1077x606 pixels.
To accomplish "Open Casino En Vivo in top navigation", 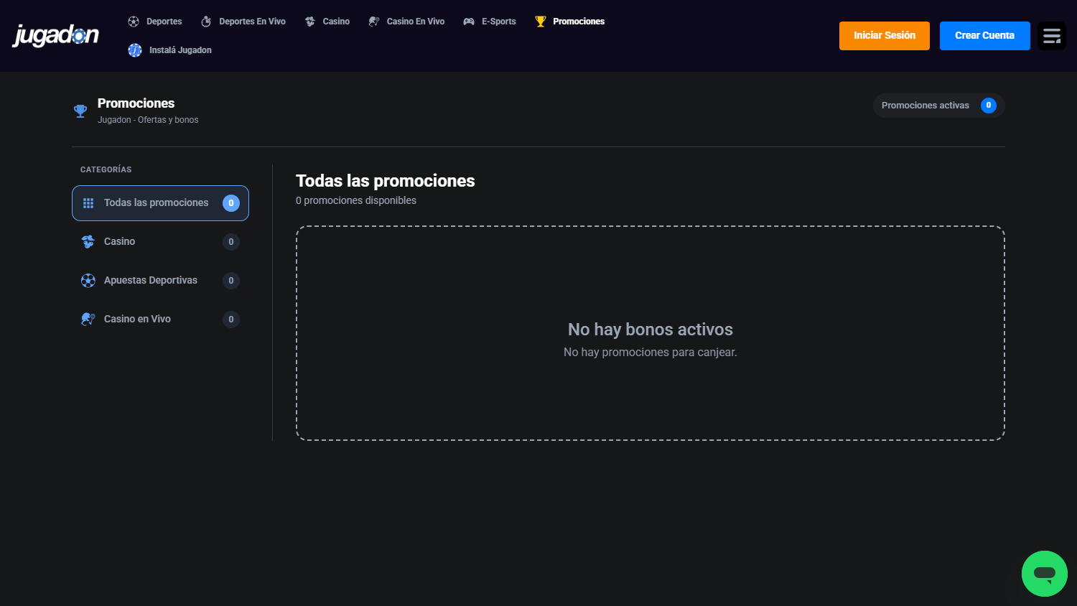I will (406, 22).
